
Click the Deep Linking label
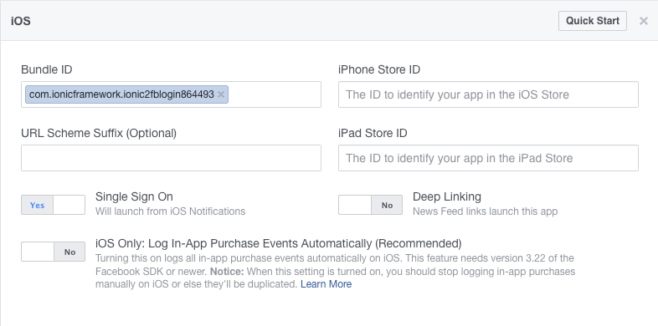(447, 196)
